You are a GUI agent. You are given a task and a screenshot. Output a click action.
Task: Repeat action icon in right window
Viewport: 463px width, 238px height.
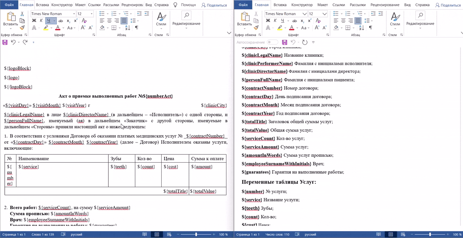click(x=305, y=42)
